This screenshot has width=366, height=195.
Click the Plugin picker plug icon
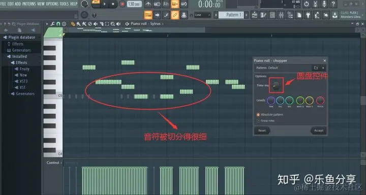(308, 15)
